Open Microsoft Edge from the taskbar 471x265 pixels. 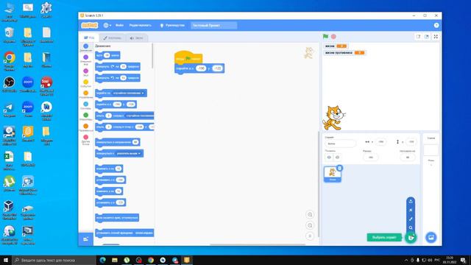point(102,260)
